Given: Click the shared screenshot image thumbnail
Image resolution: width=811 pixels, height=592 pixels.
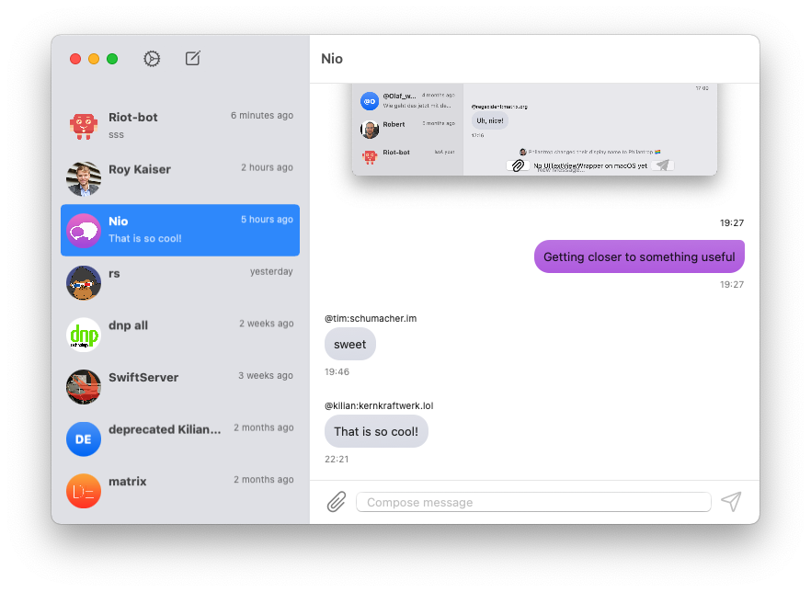Looking at the screenshot, I should point(533,130).
